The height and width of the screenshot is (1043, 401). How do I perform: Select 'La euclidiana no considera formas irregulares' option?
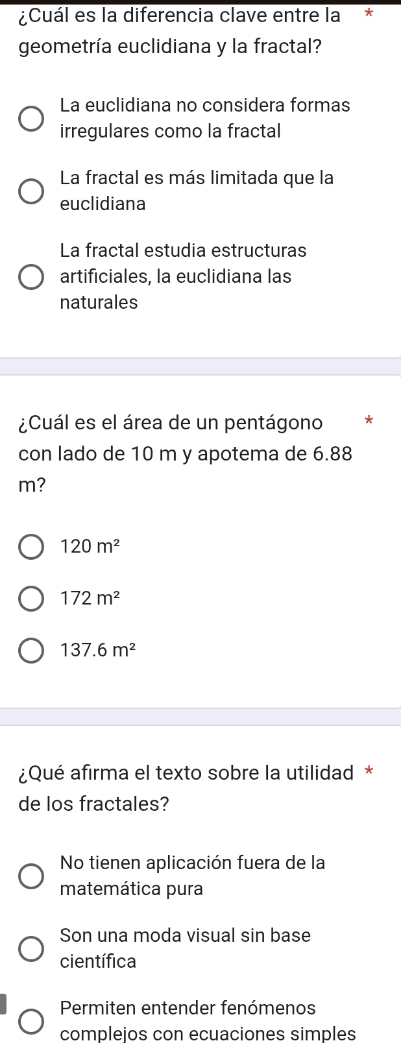click(x=31, y=119)
